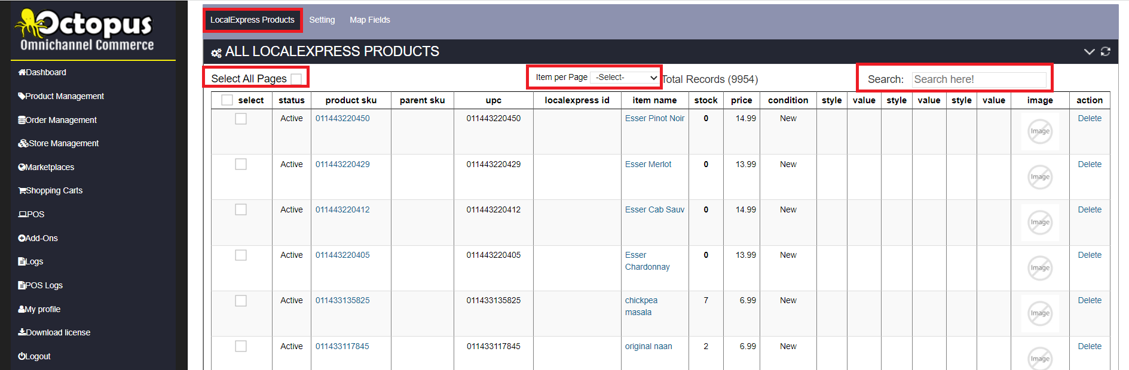Image resolution: width=1129 pixels, height=370 pixels.
Task: Open product SKU 011443220429 link
Action: (x=342, y=164)
